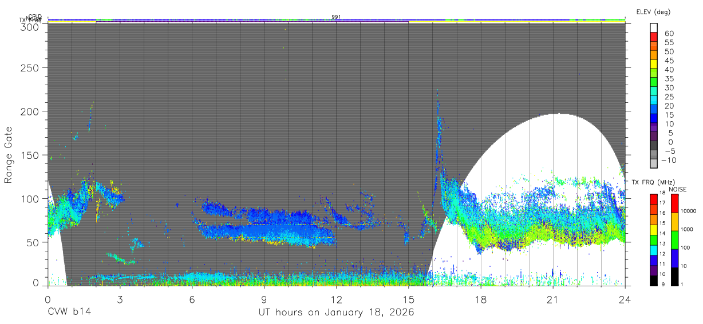Image resolution: width=703 pixels, height=324 pixels.
Task: Click the 45 label in ELEV legend
Action: (669, 60)
